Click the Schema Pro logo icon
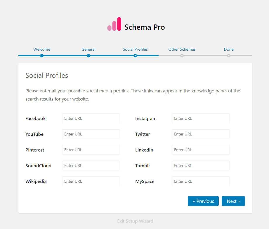 point(114,24)
